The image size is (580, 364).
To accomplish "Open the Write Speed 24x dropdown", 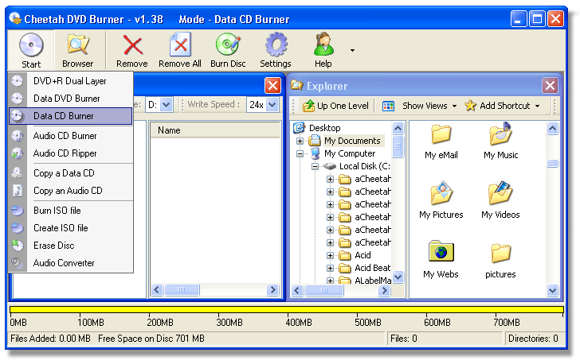I will pyautogui.click(x=272, y=105).
